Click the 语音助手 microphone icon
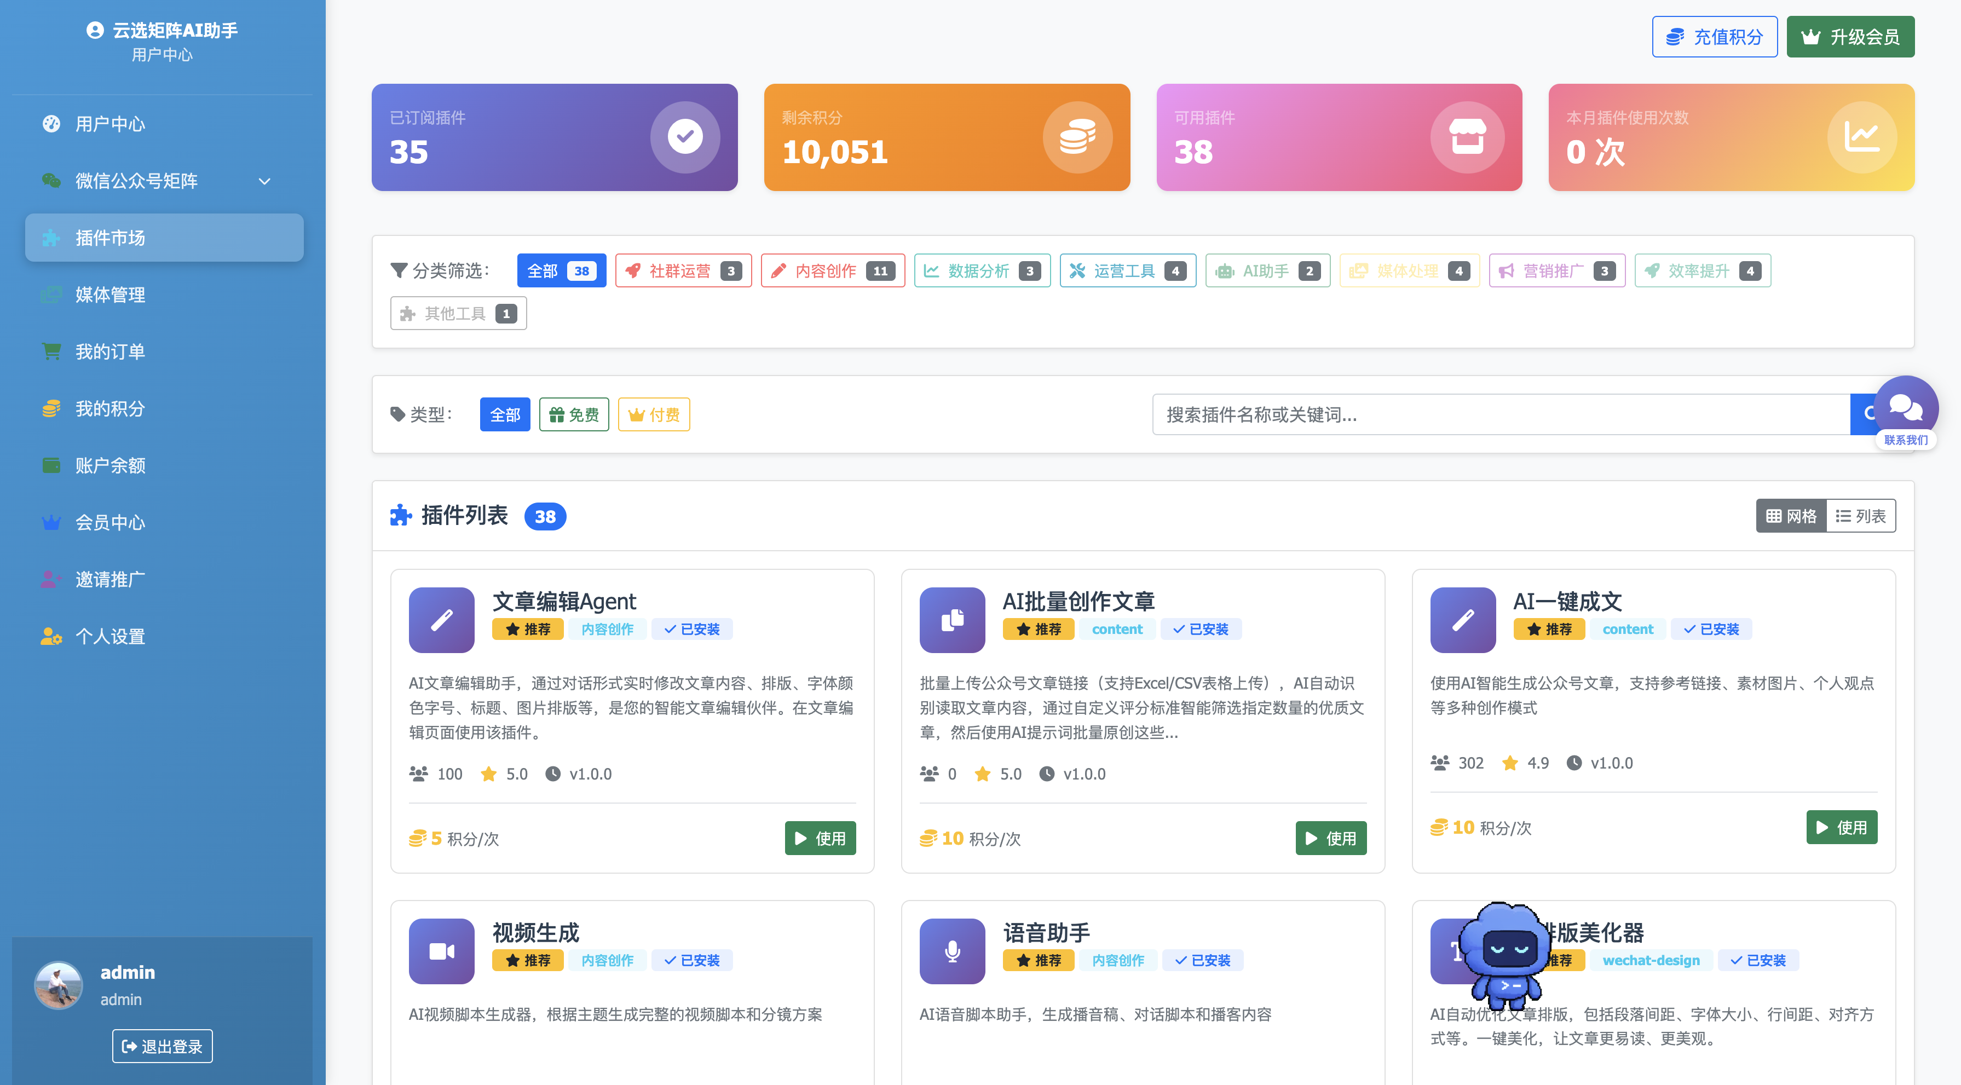Screen dimensions: 1961x1085 coord(951,951)
